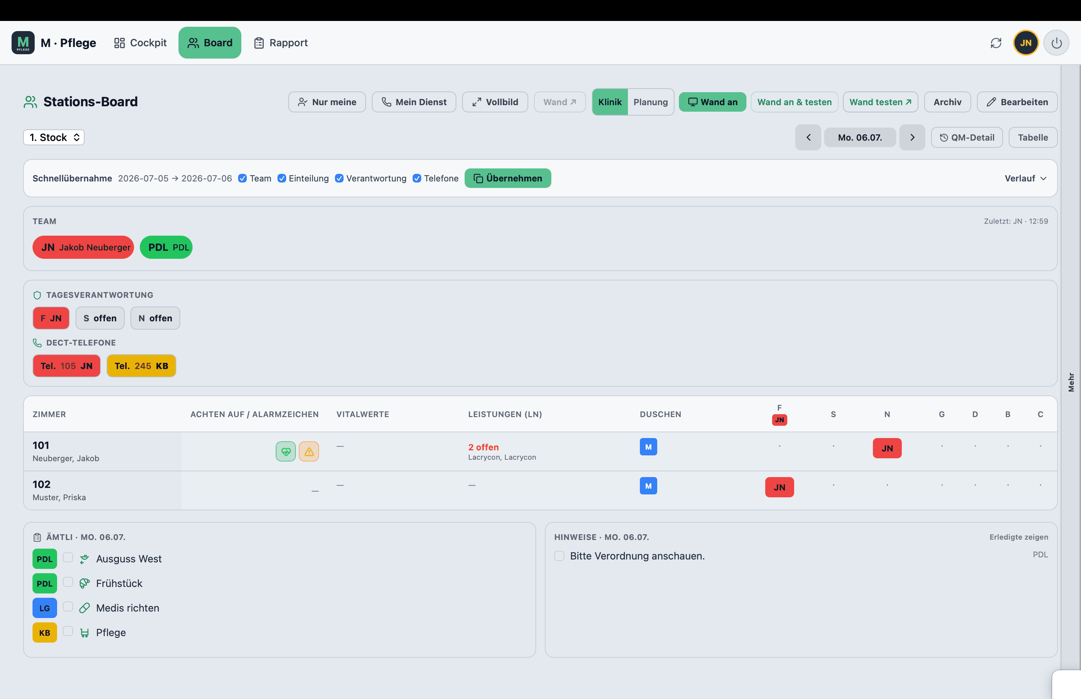Switch to Planung view
This screenshot has height=699, width=1081.
(650, 102)
